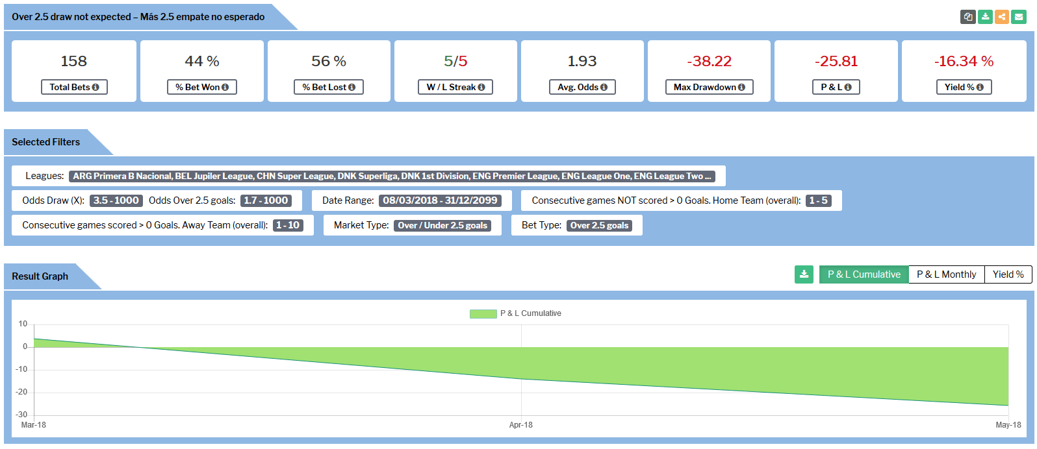Click the info icon on Yield %
The width and height of the screenshot is (1037, 449).
(x=980, y=88)
